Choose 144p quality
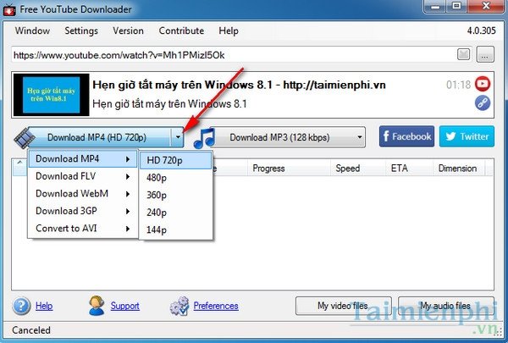508x343 pixels. tap(176, 230)
